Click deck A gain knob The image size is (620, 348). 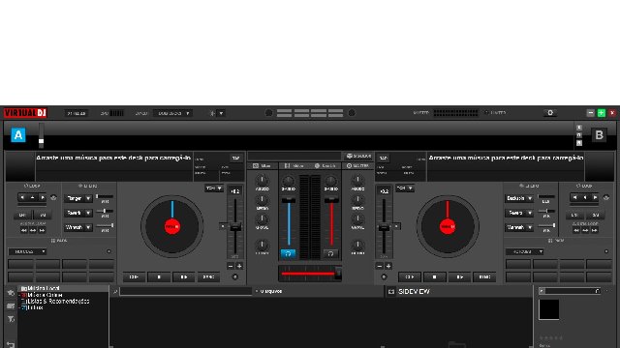point(289,181)
